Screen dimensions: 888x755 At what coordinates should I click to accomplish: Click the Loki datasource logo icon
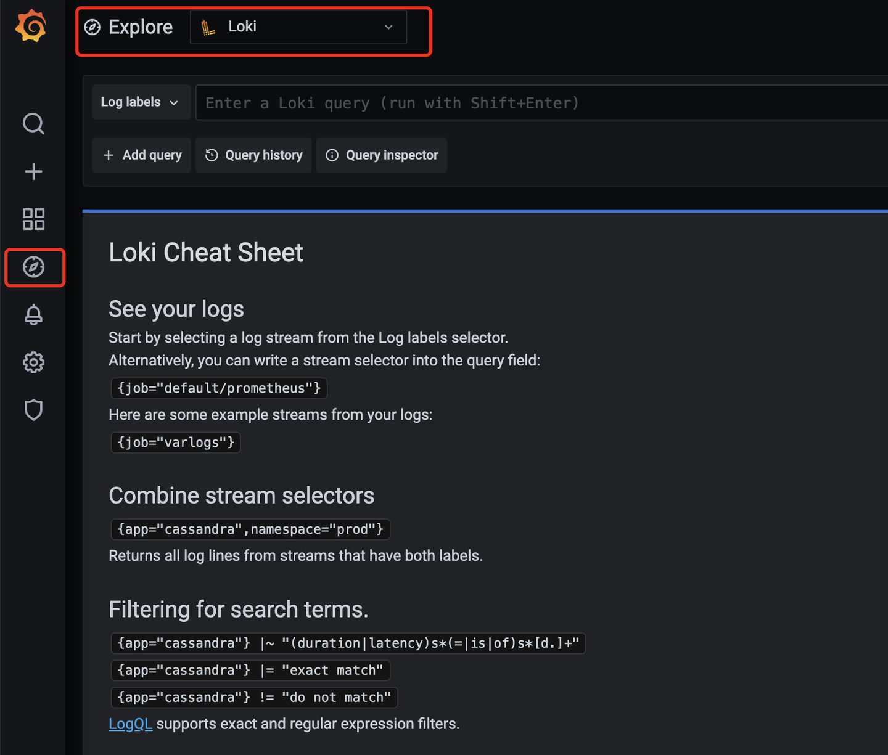[x=207, y=27]
